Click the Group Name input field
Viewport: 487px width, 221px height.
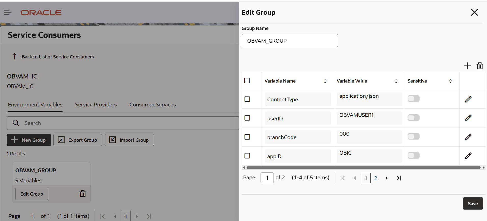tap(290, 41)
